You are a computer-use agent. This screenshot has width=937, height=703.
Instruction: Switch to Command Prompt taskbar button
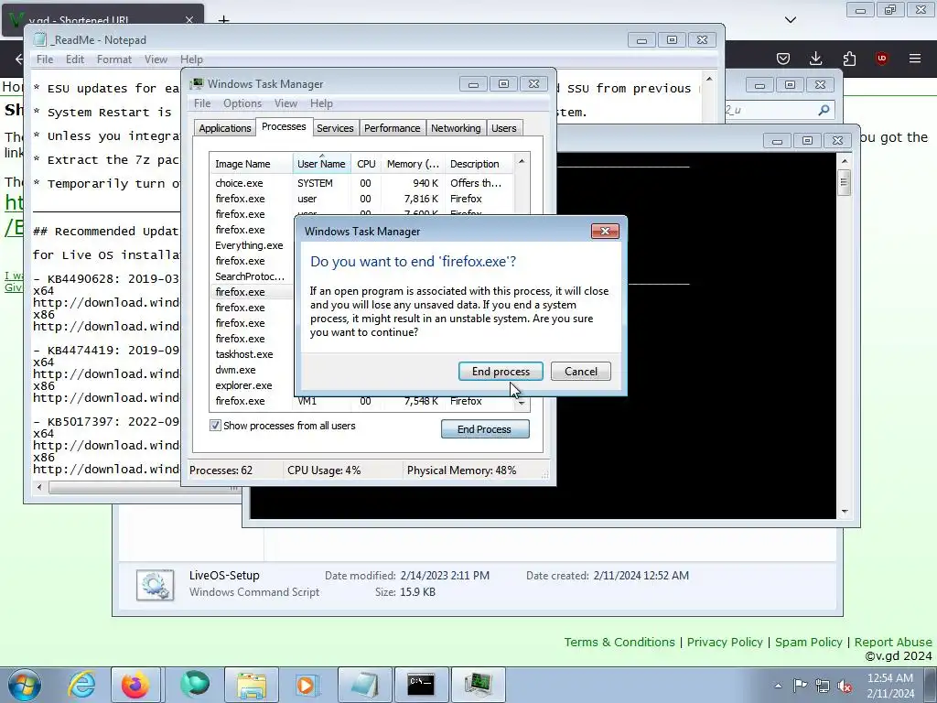421,685
